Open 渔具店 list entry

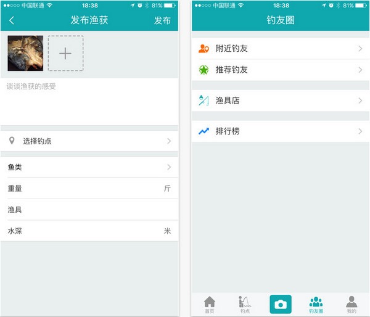click(x=281, y=101)
